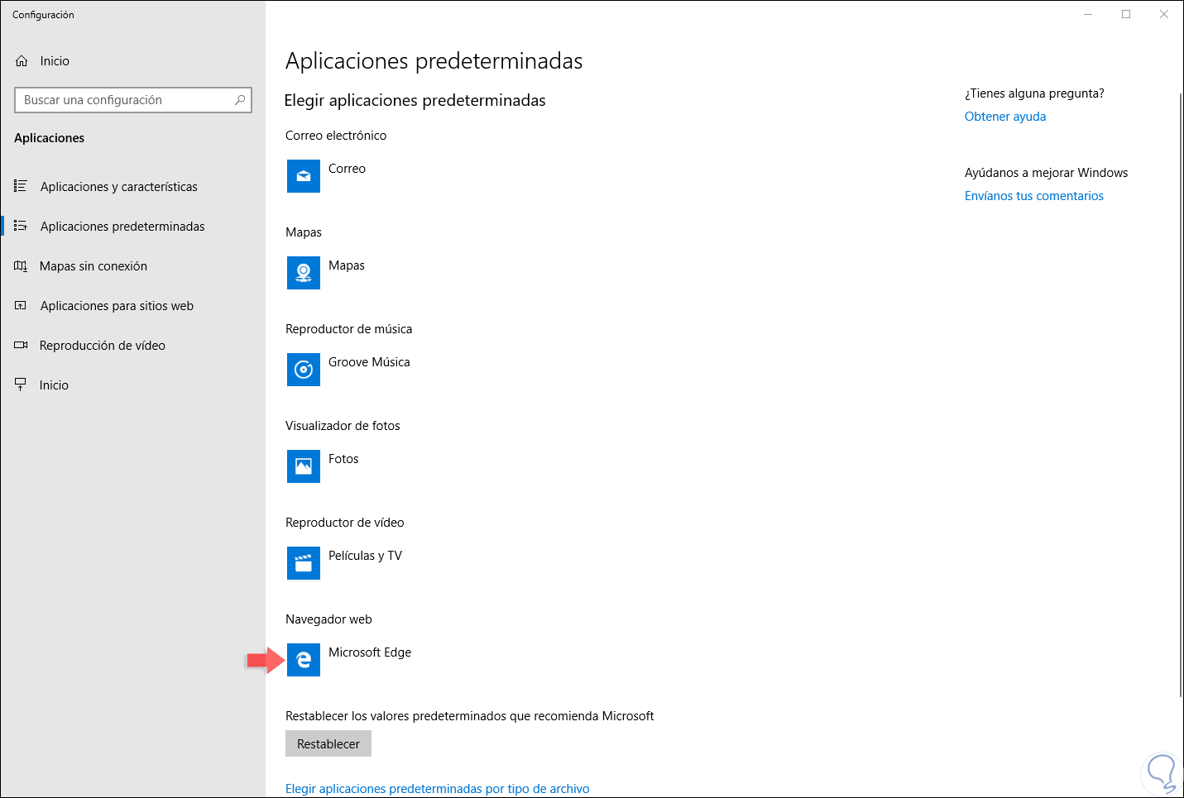Image resolution: width=1184 pixels, height=798 pixels.
Task: Click the Aplicaciones predeterminadas sidebar icon
Action: pyautogui.click(x=21, y=226)
